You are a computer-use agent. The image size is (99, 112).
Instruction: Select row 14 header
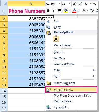click(x=4, y=91)
